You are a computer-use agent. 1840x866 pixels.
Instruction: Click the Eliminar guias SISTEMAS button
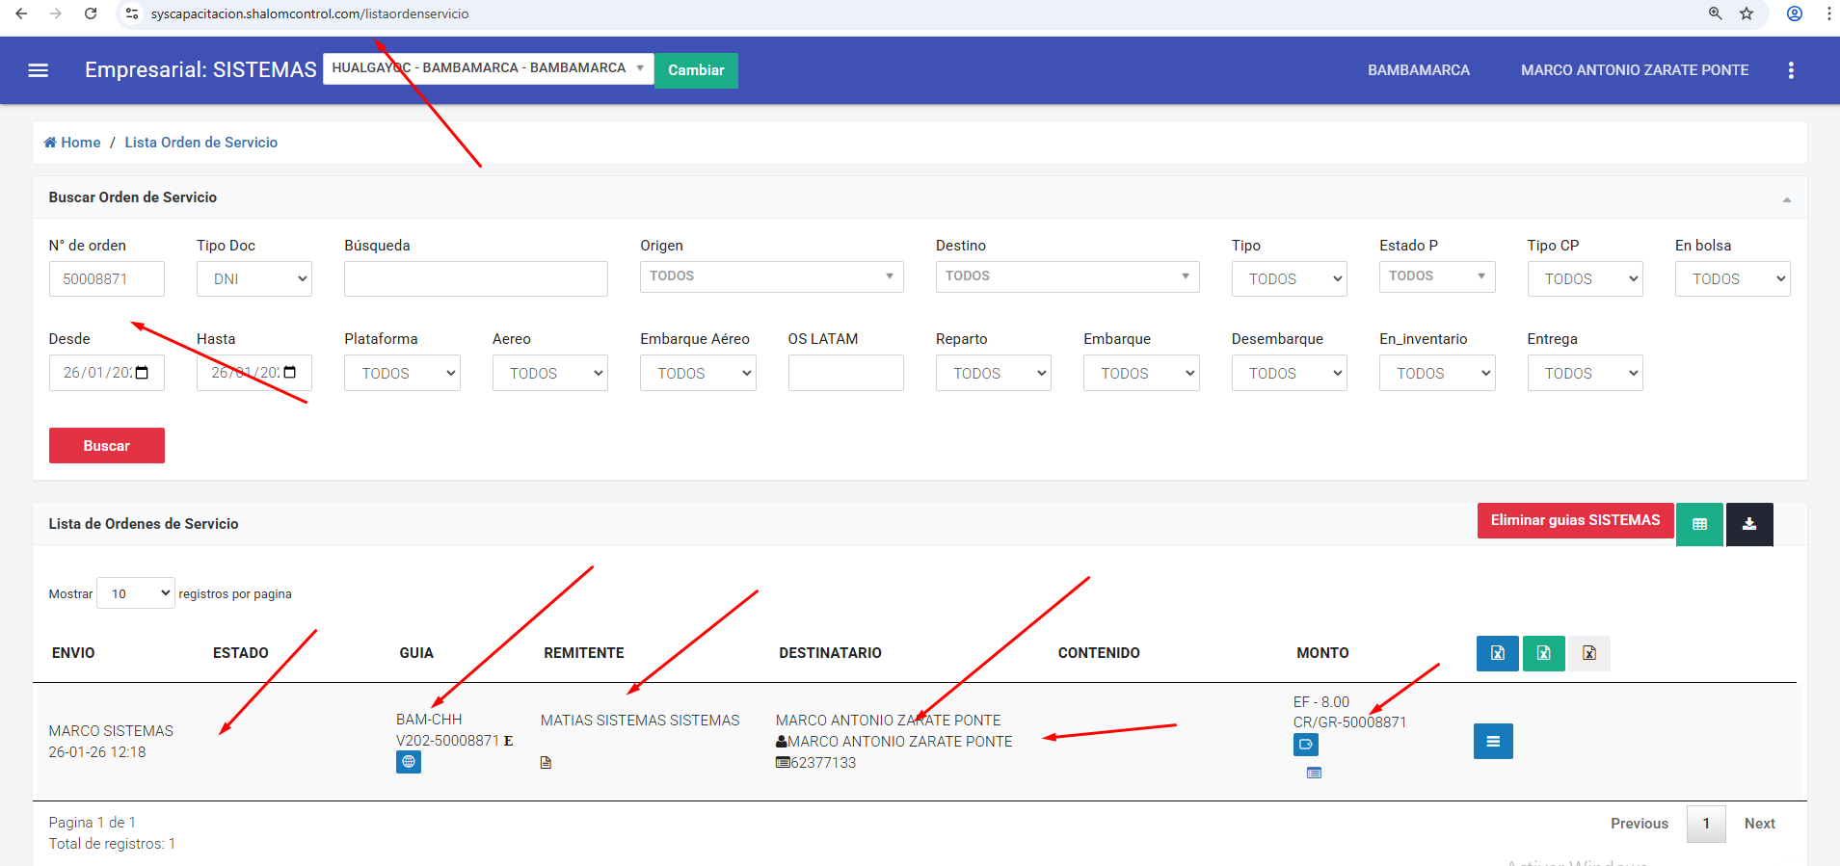pos(1575,520)
